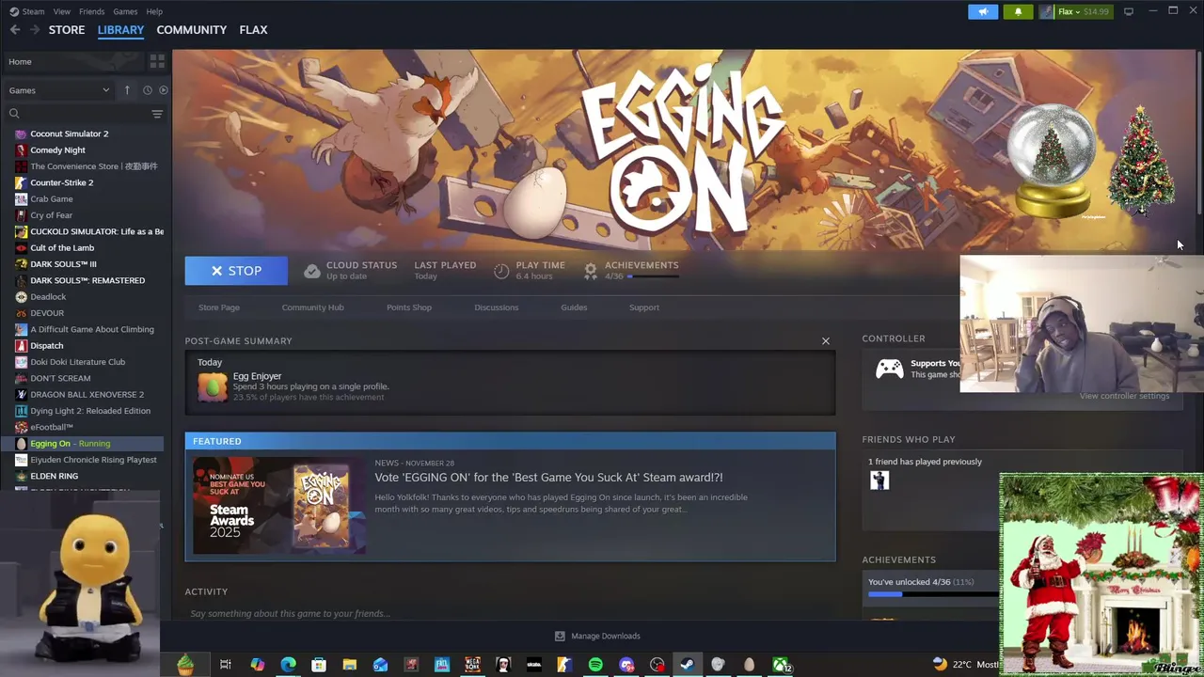Open Cloud Status sync icon
The height and width of the screenshot is (677, 1204).
[311, 271]
